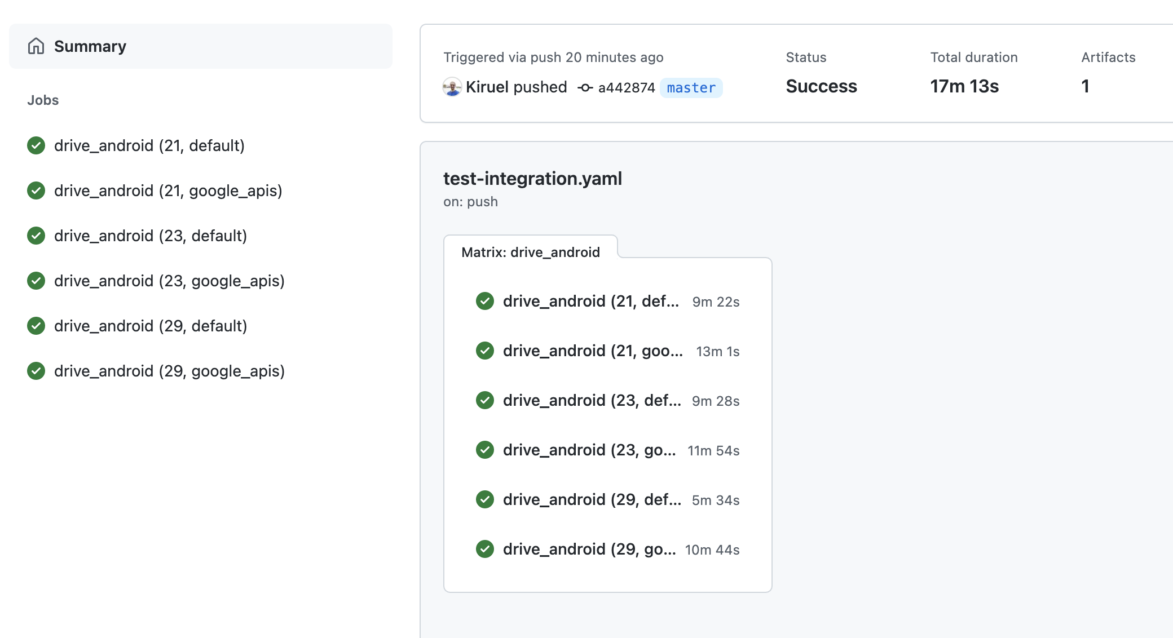Click check icon of matrix job lasting 13m 1s
Image resolution: width=1173 pixels, height=638 pixels.
coord(485,351)
